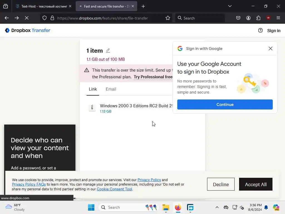Click the site security padlock icon
285x214 pixels.
click(x=52, y=18)
